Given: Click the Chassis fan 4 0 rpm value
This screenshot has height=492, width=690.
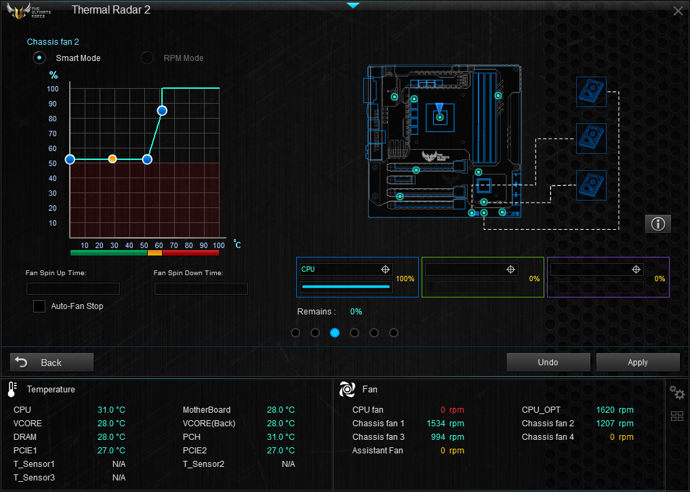Looking at the screenshot, I should (x=622, y=437).
